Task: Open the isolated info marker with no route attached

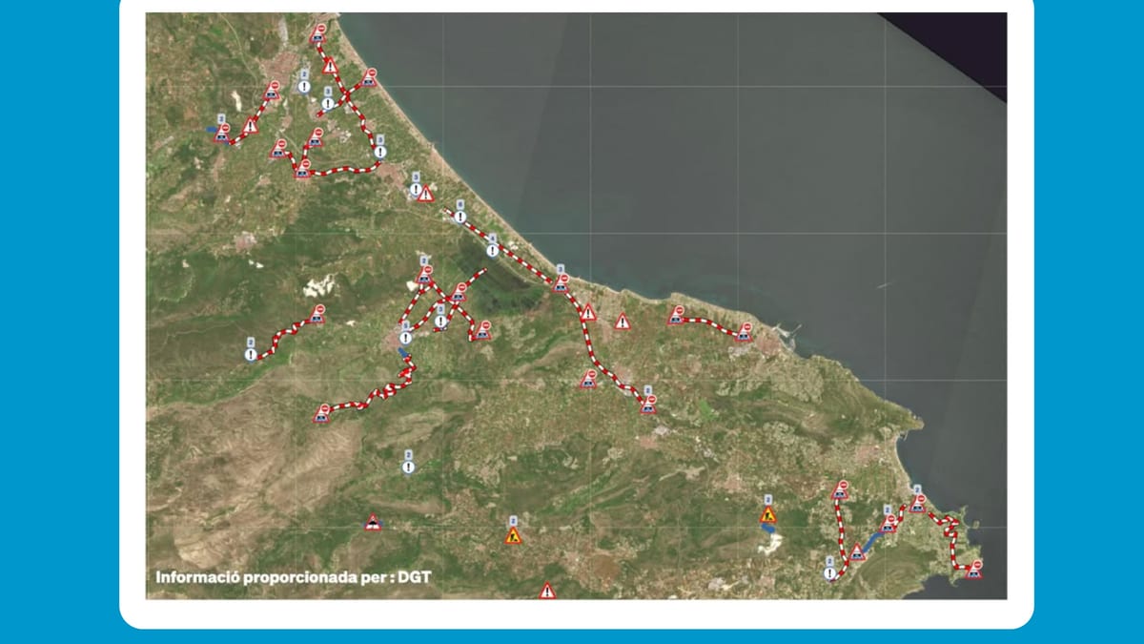Action: click(x=408, y=467)
